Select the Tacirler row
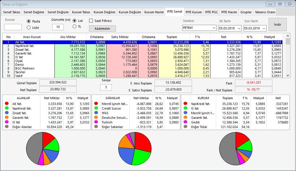The image size is (296, 171). 143,72
